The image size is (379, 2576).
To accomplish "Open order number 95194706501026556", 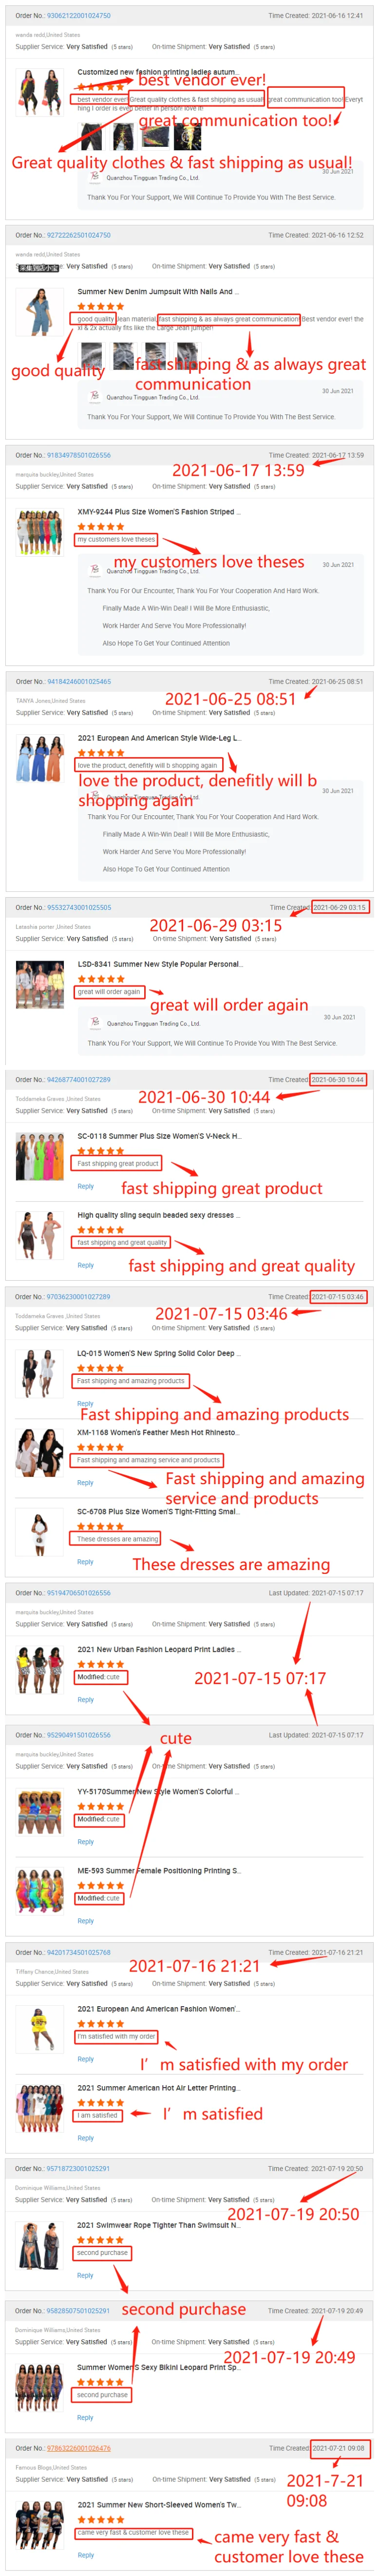I will pyautogui.click(x=79, y=1593).
